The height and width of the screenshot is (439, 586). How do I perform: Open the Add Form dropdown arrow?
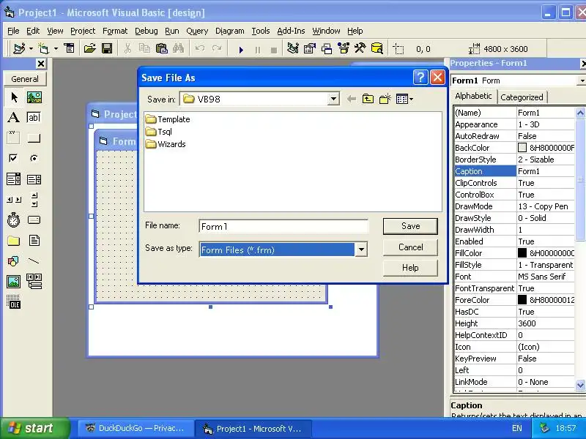coord(56,48)
